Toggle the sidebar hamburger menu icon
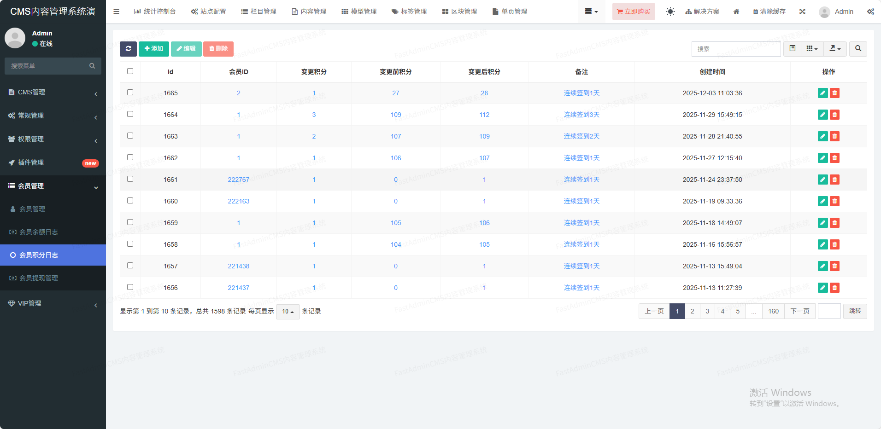881x429 pixels. point(116,12)
